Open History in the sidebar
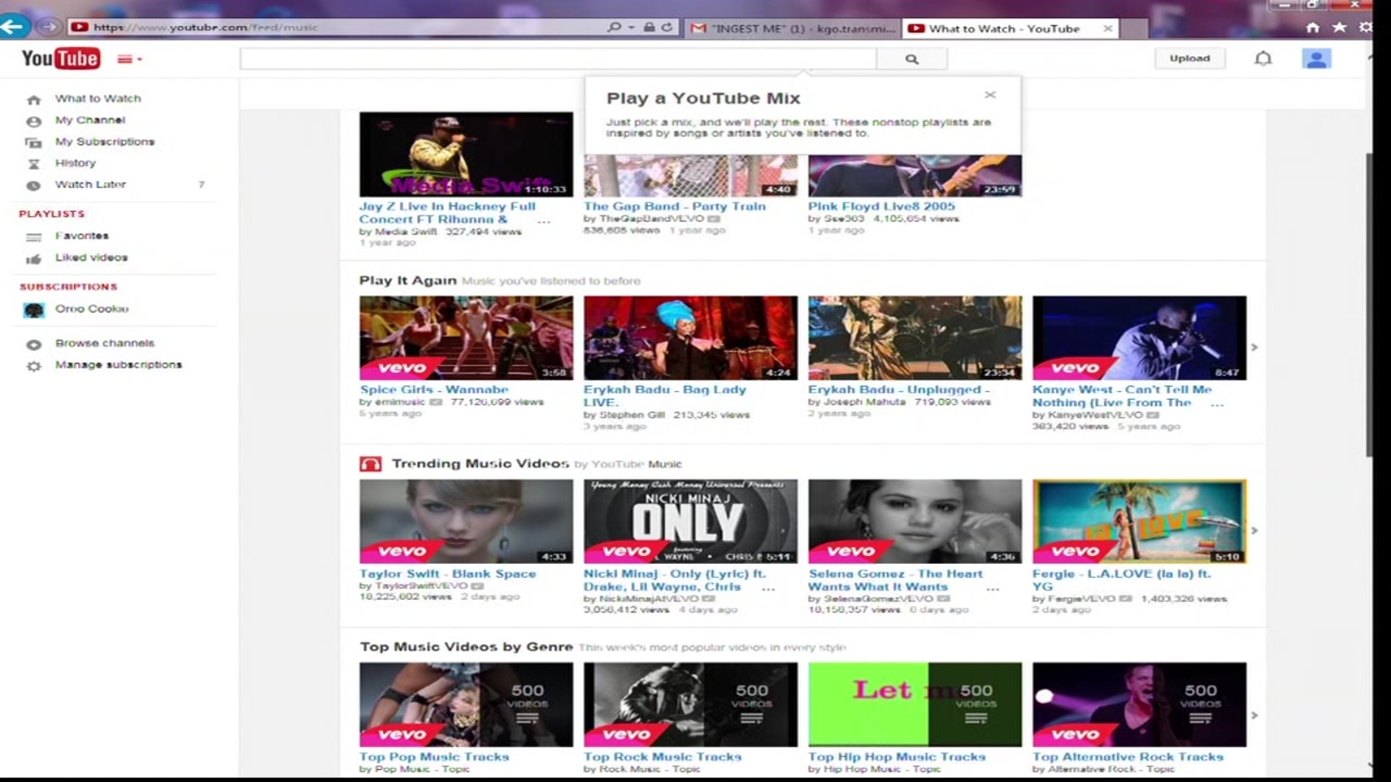1391x782 pixels. 76,162
